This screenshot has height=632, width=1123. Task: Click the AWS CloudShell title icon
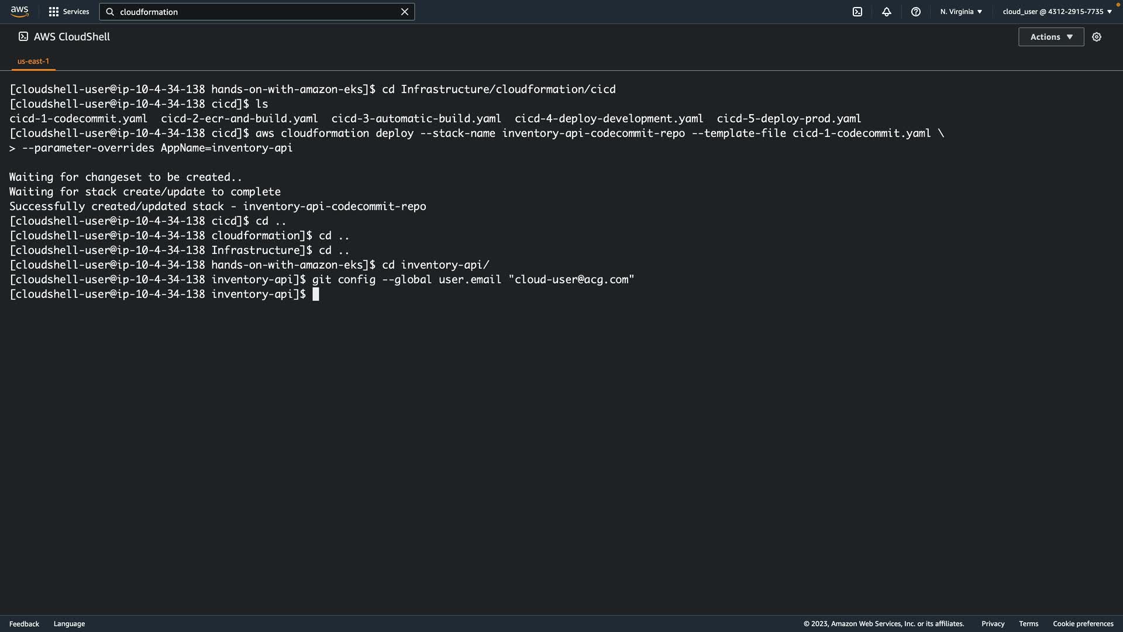click(x=23, y=36)
